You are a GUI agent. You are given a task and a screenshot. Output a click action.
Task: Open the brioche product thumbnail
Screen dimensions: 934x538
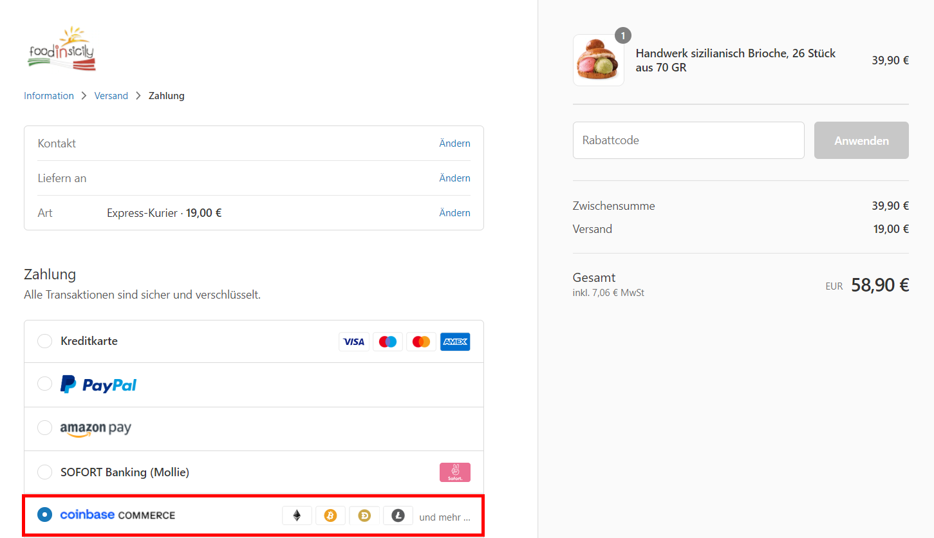coord(599,60)
